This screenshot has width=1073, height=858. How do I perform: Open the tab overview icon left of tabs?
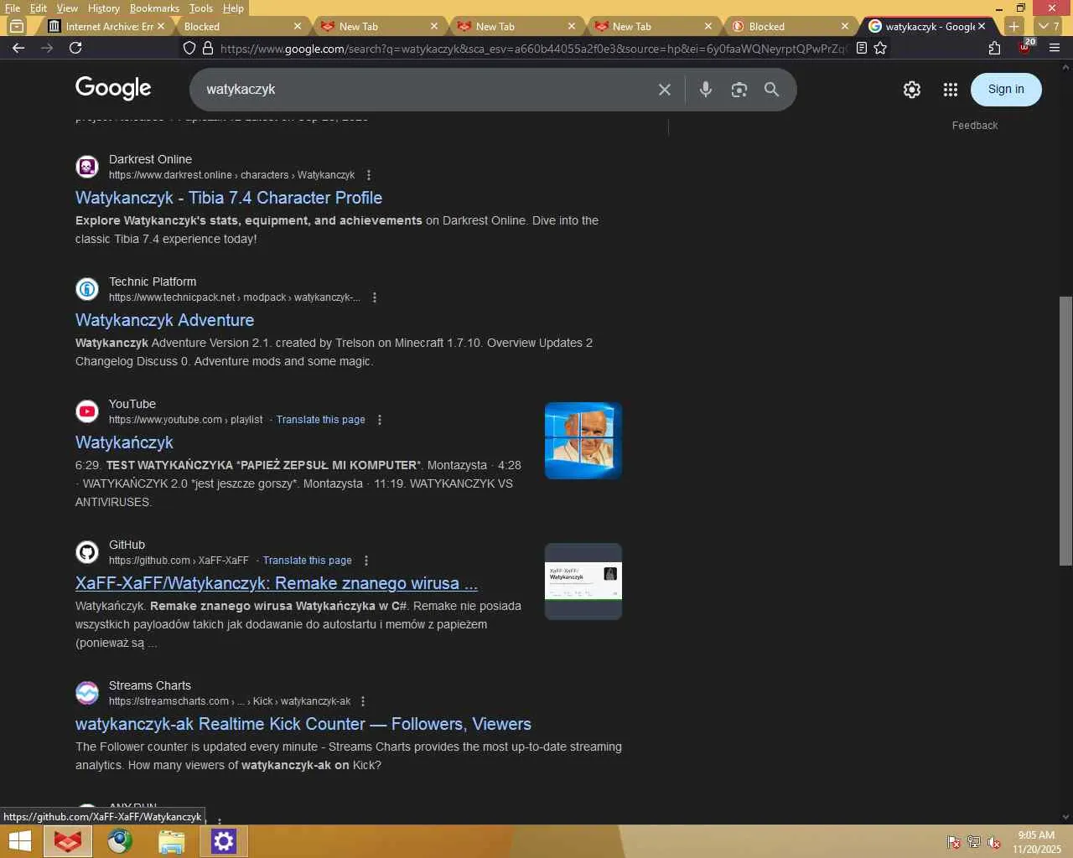point(17,26)
